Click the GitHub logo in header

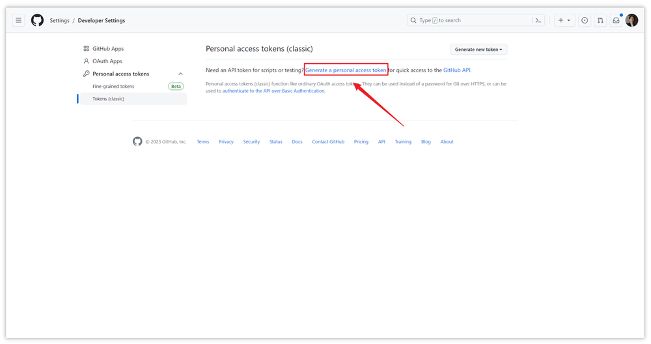tap(37, 20)
